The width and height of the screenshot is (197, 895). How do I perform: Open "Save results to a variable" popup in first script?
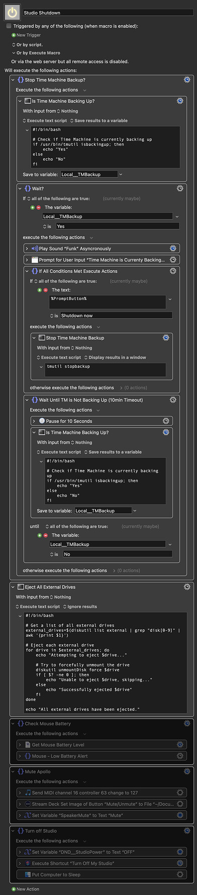point(99,121)
